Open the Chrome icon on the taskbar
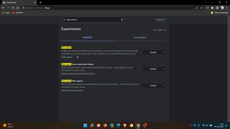The width and height of the screenshot is (230, 129). [x=138, y=125]
